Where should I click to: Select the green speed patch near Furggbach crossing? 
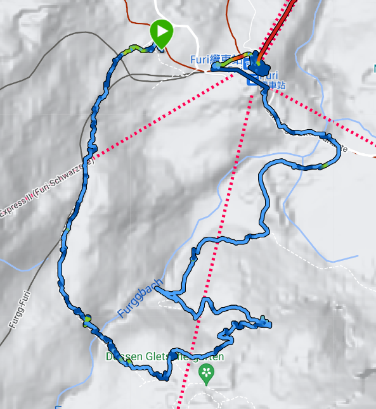[x=87, y=320]
